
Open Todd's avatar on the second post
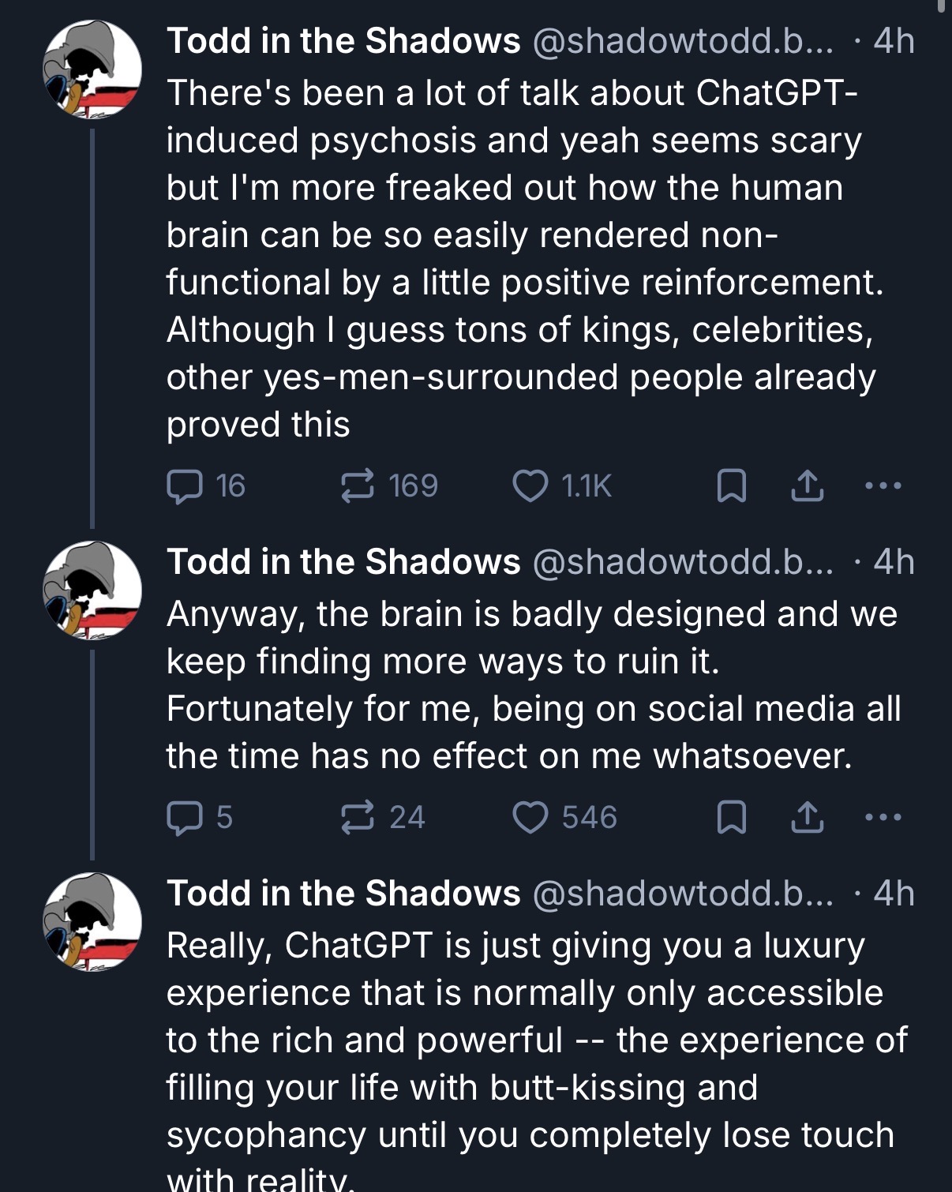92,590
